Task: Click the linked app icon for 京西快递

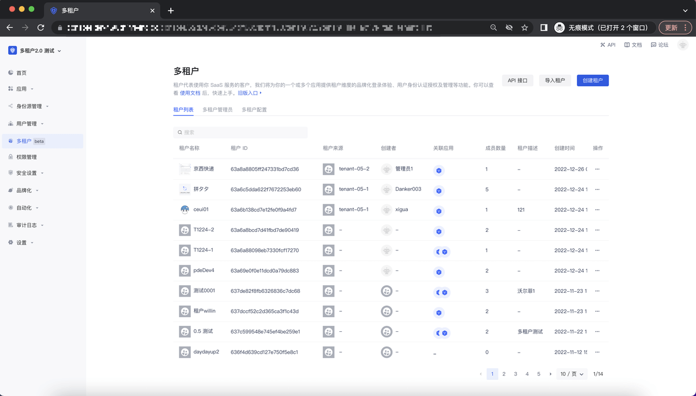Action: (439, 170)
